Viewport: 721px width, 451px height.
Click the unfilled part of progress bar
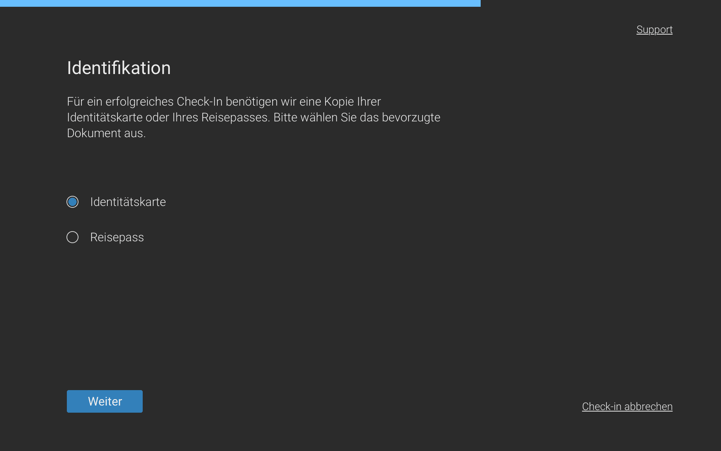[601, 3]
